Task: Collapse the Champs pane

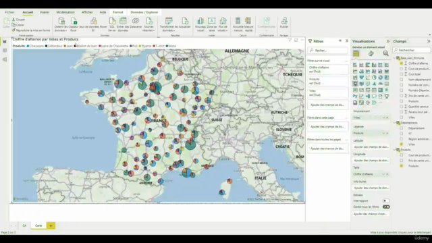Action: (x=429, y=41)
